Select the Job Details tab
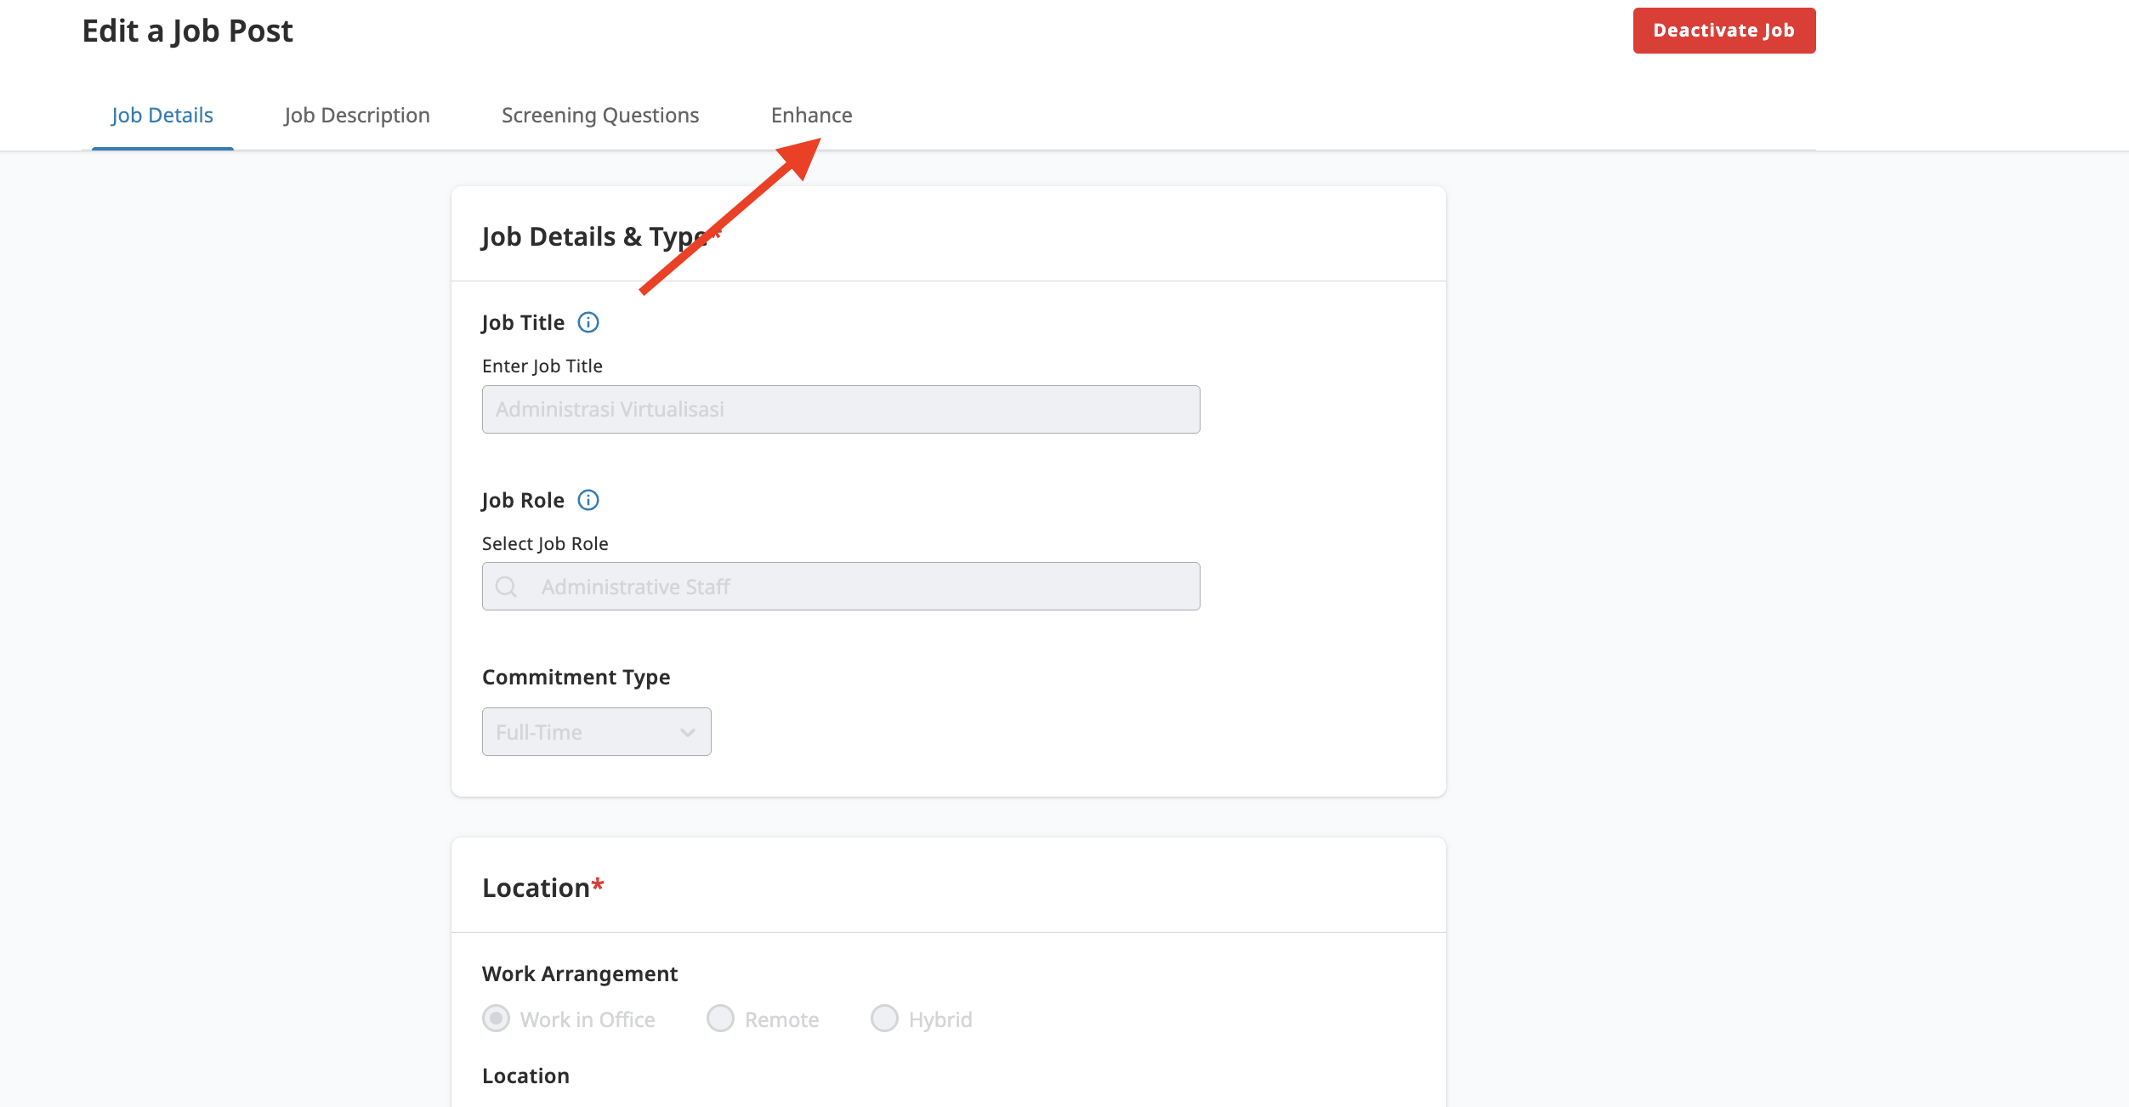 pos(162,115)
